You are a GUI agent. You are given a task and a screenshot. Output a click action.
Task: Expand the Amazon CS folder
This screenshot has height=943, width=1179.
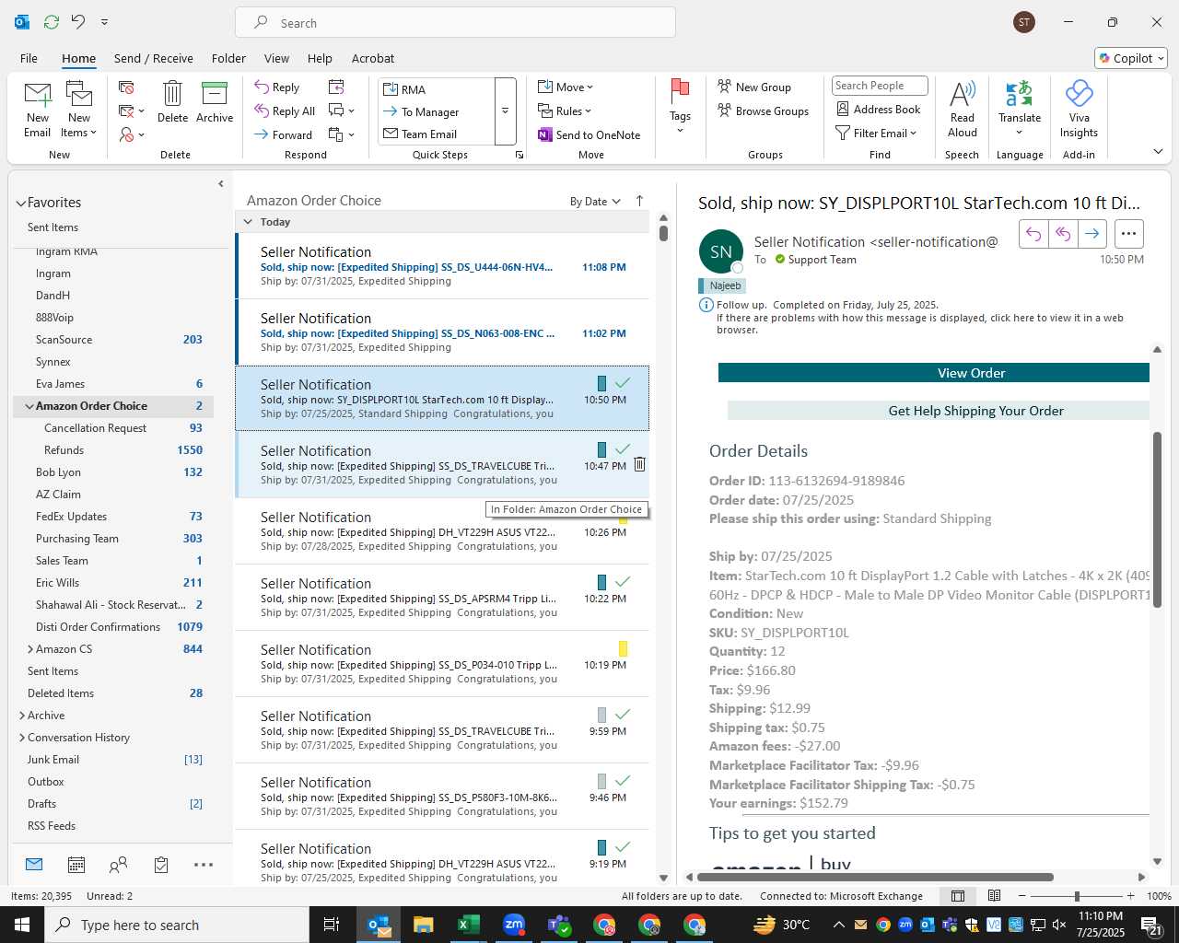pyautogui.click(x=29, y=649)
